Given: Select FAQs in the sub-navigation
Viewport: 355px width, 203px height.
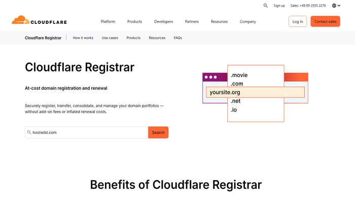Looking at the screenshot, I should coord(177,38).
